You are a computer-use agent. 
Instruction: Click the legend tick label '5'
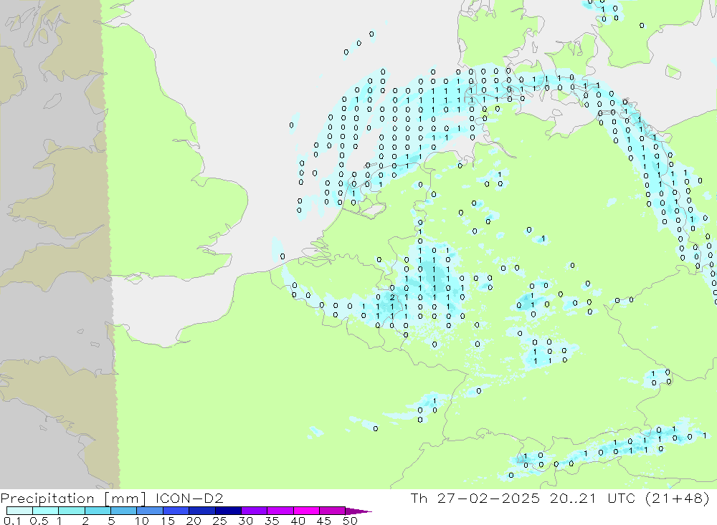click(111, 521)
